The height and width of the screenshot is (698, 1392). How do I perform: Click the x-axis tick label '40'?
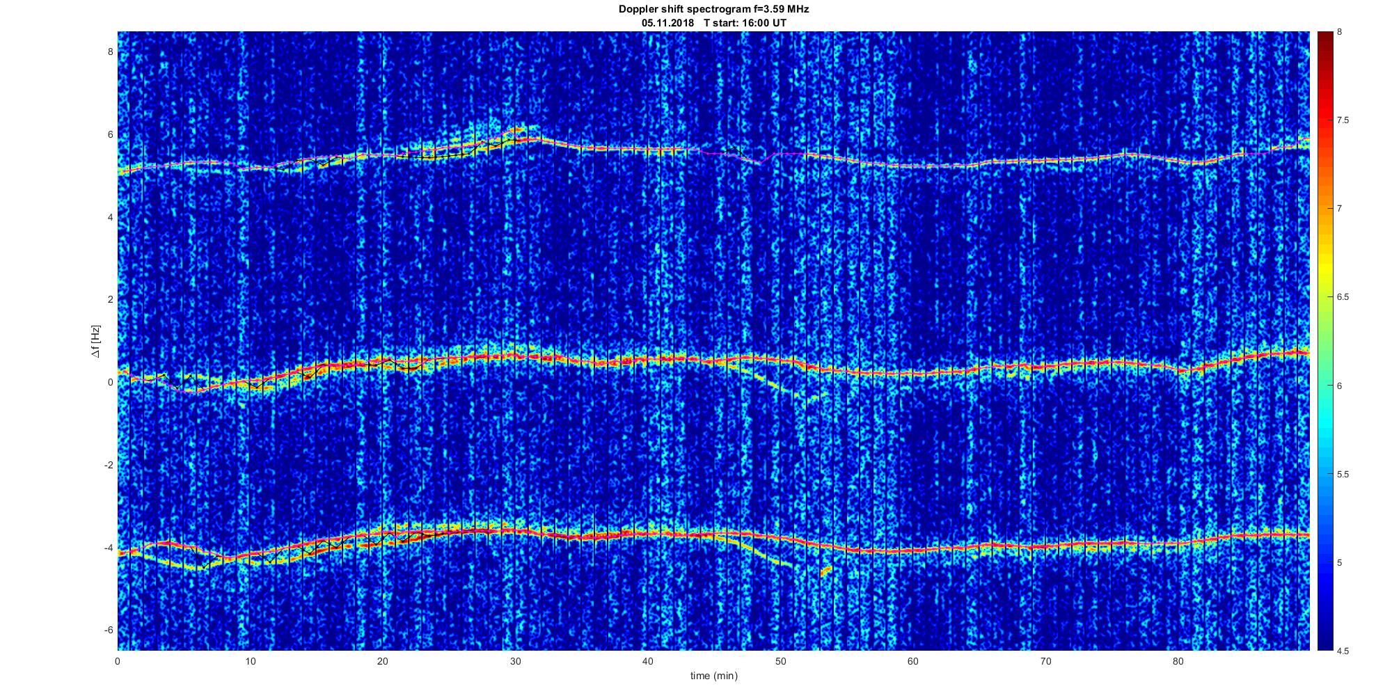(x=647, y=661)
